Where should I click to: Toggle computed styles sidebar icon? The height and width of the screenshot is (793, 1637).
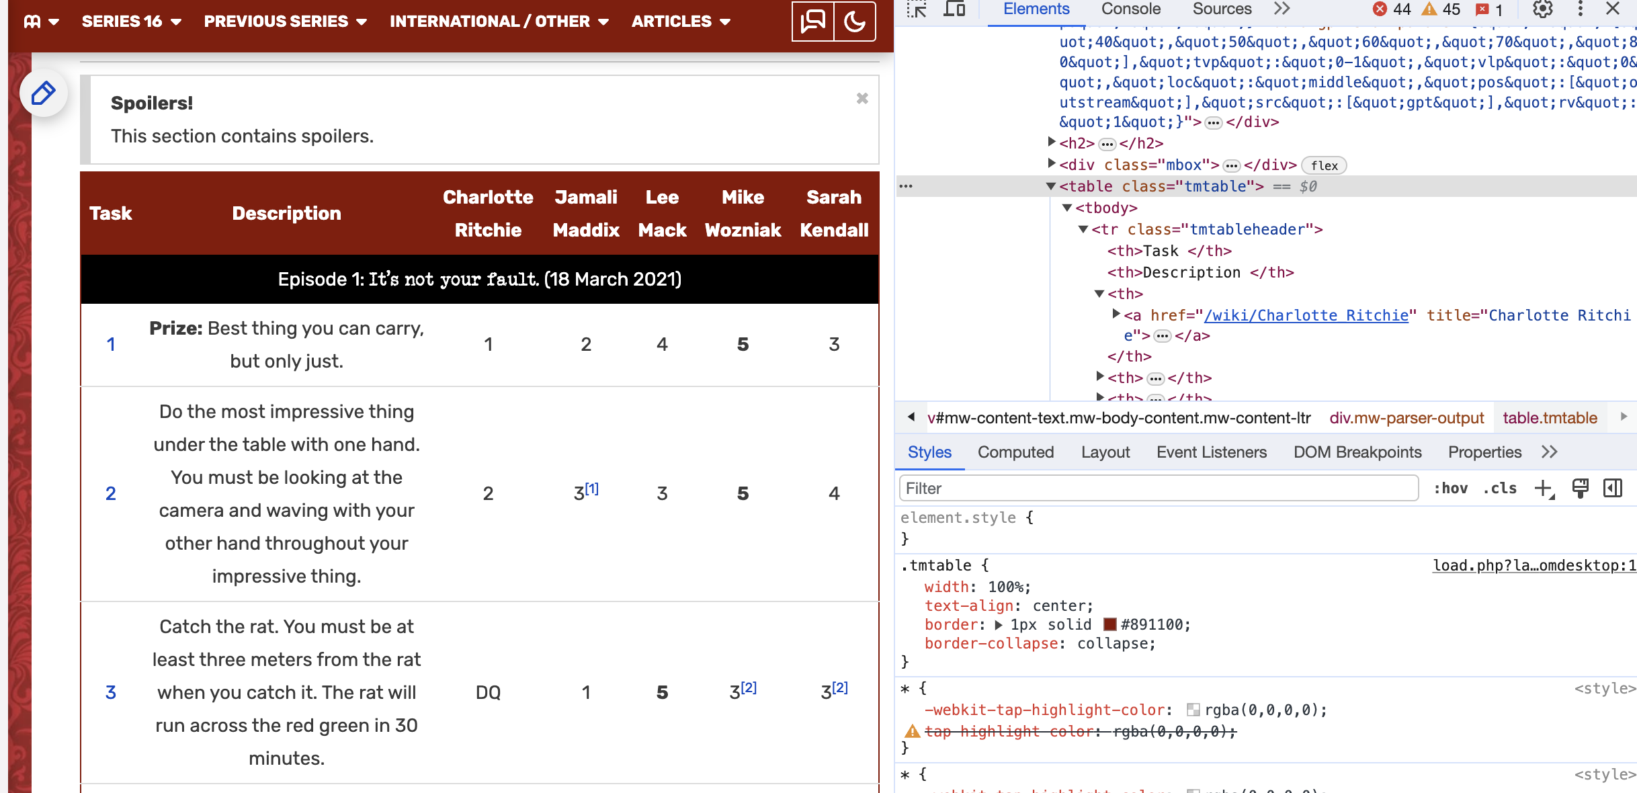(1613, 489)
